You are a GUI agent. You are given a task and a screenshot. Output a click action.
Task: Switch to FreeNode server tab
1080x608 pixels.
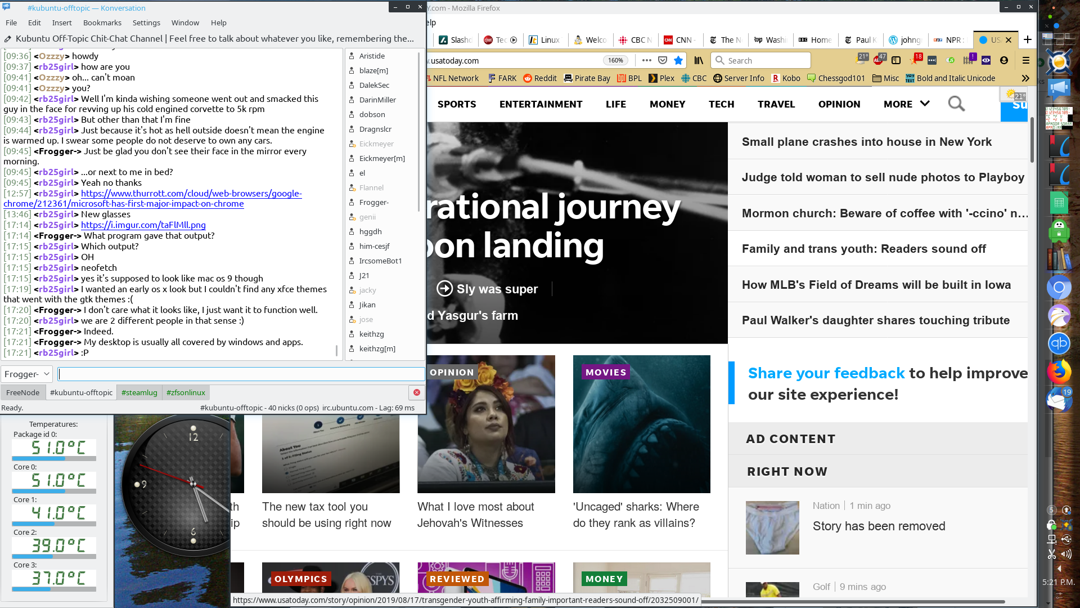23,392
